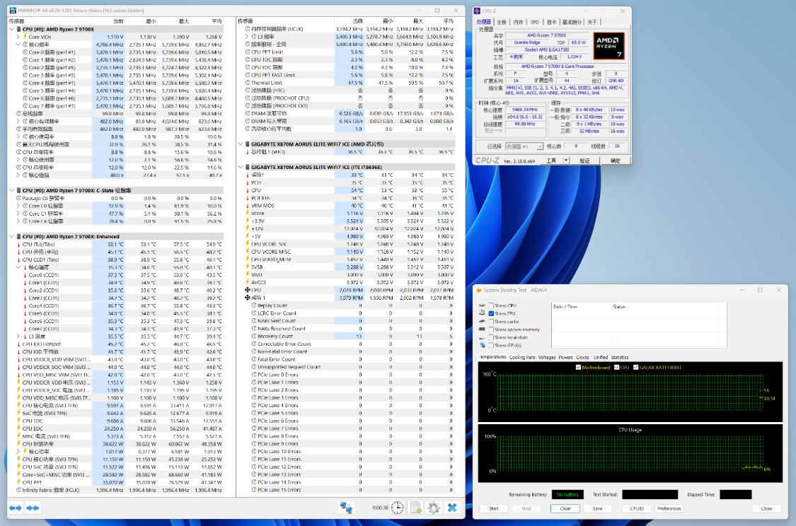The width and height of the screenshot is (796, 526).
Task: Toggle the Motherboard temperature graph checkbox
Action: tap(579, 368)
